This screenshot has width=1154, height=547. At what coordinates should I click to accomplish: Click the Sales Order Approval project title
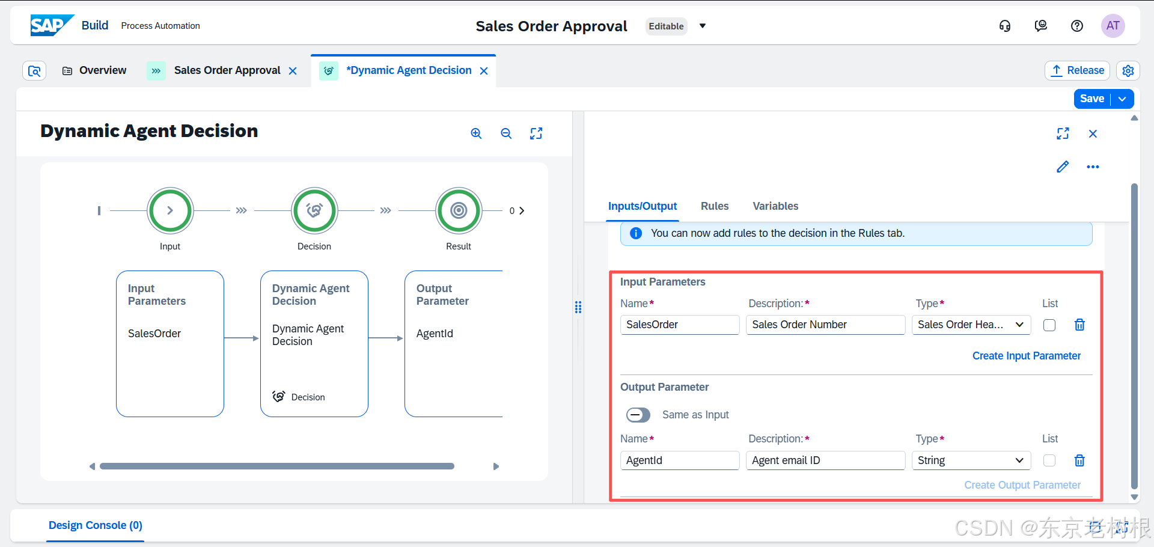(551, 26)
